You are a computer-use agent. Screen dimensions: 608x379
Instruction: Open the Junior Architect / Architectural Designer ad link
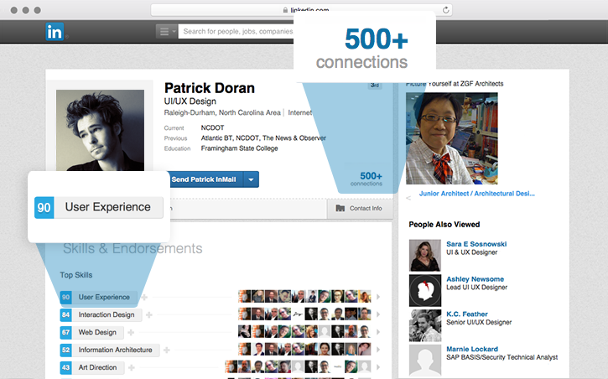point(476,194)
